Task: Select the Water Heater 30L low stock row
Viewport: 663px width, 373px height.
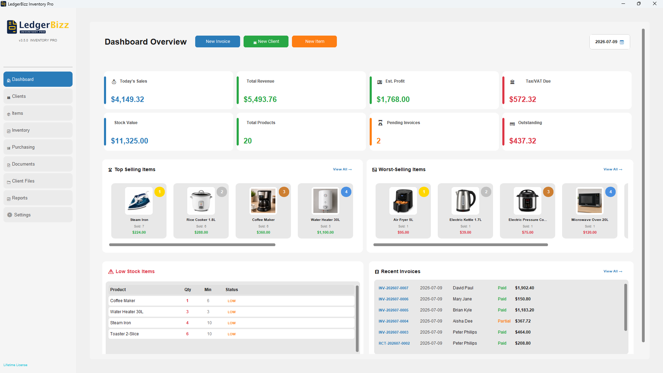Action: (231, 312)
